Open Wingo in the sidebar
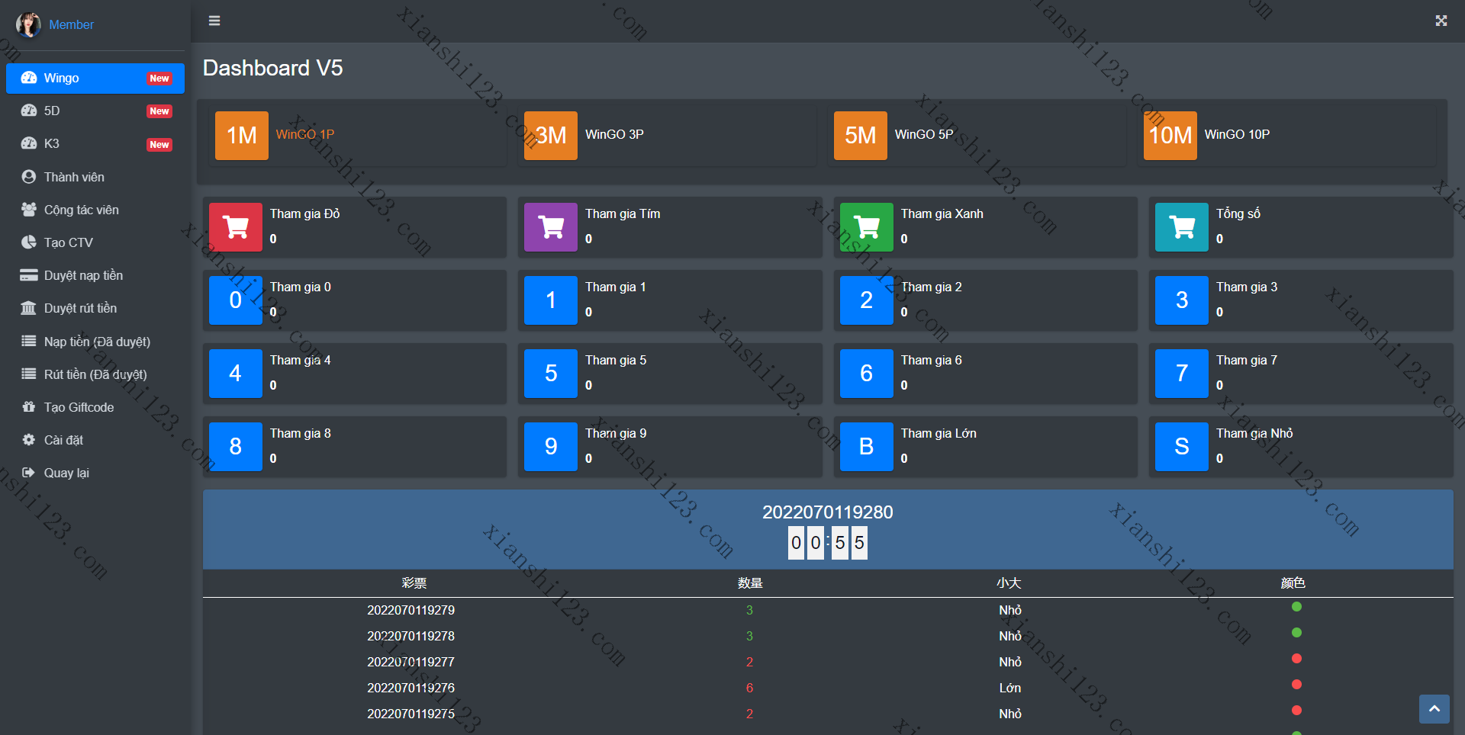The height and width of the screenshot is (735, 1465). (x=95, y=78)
